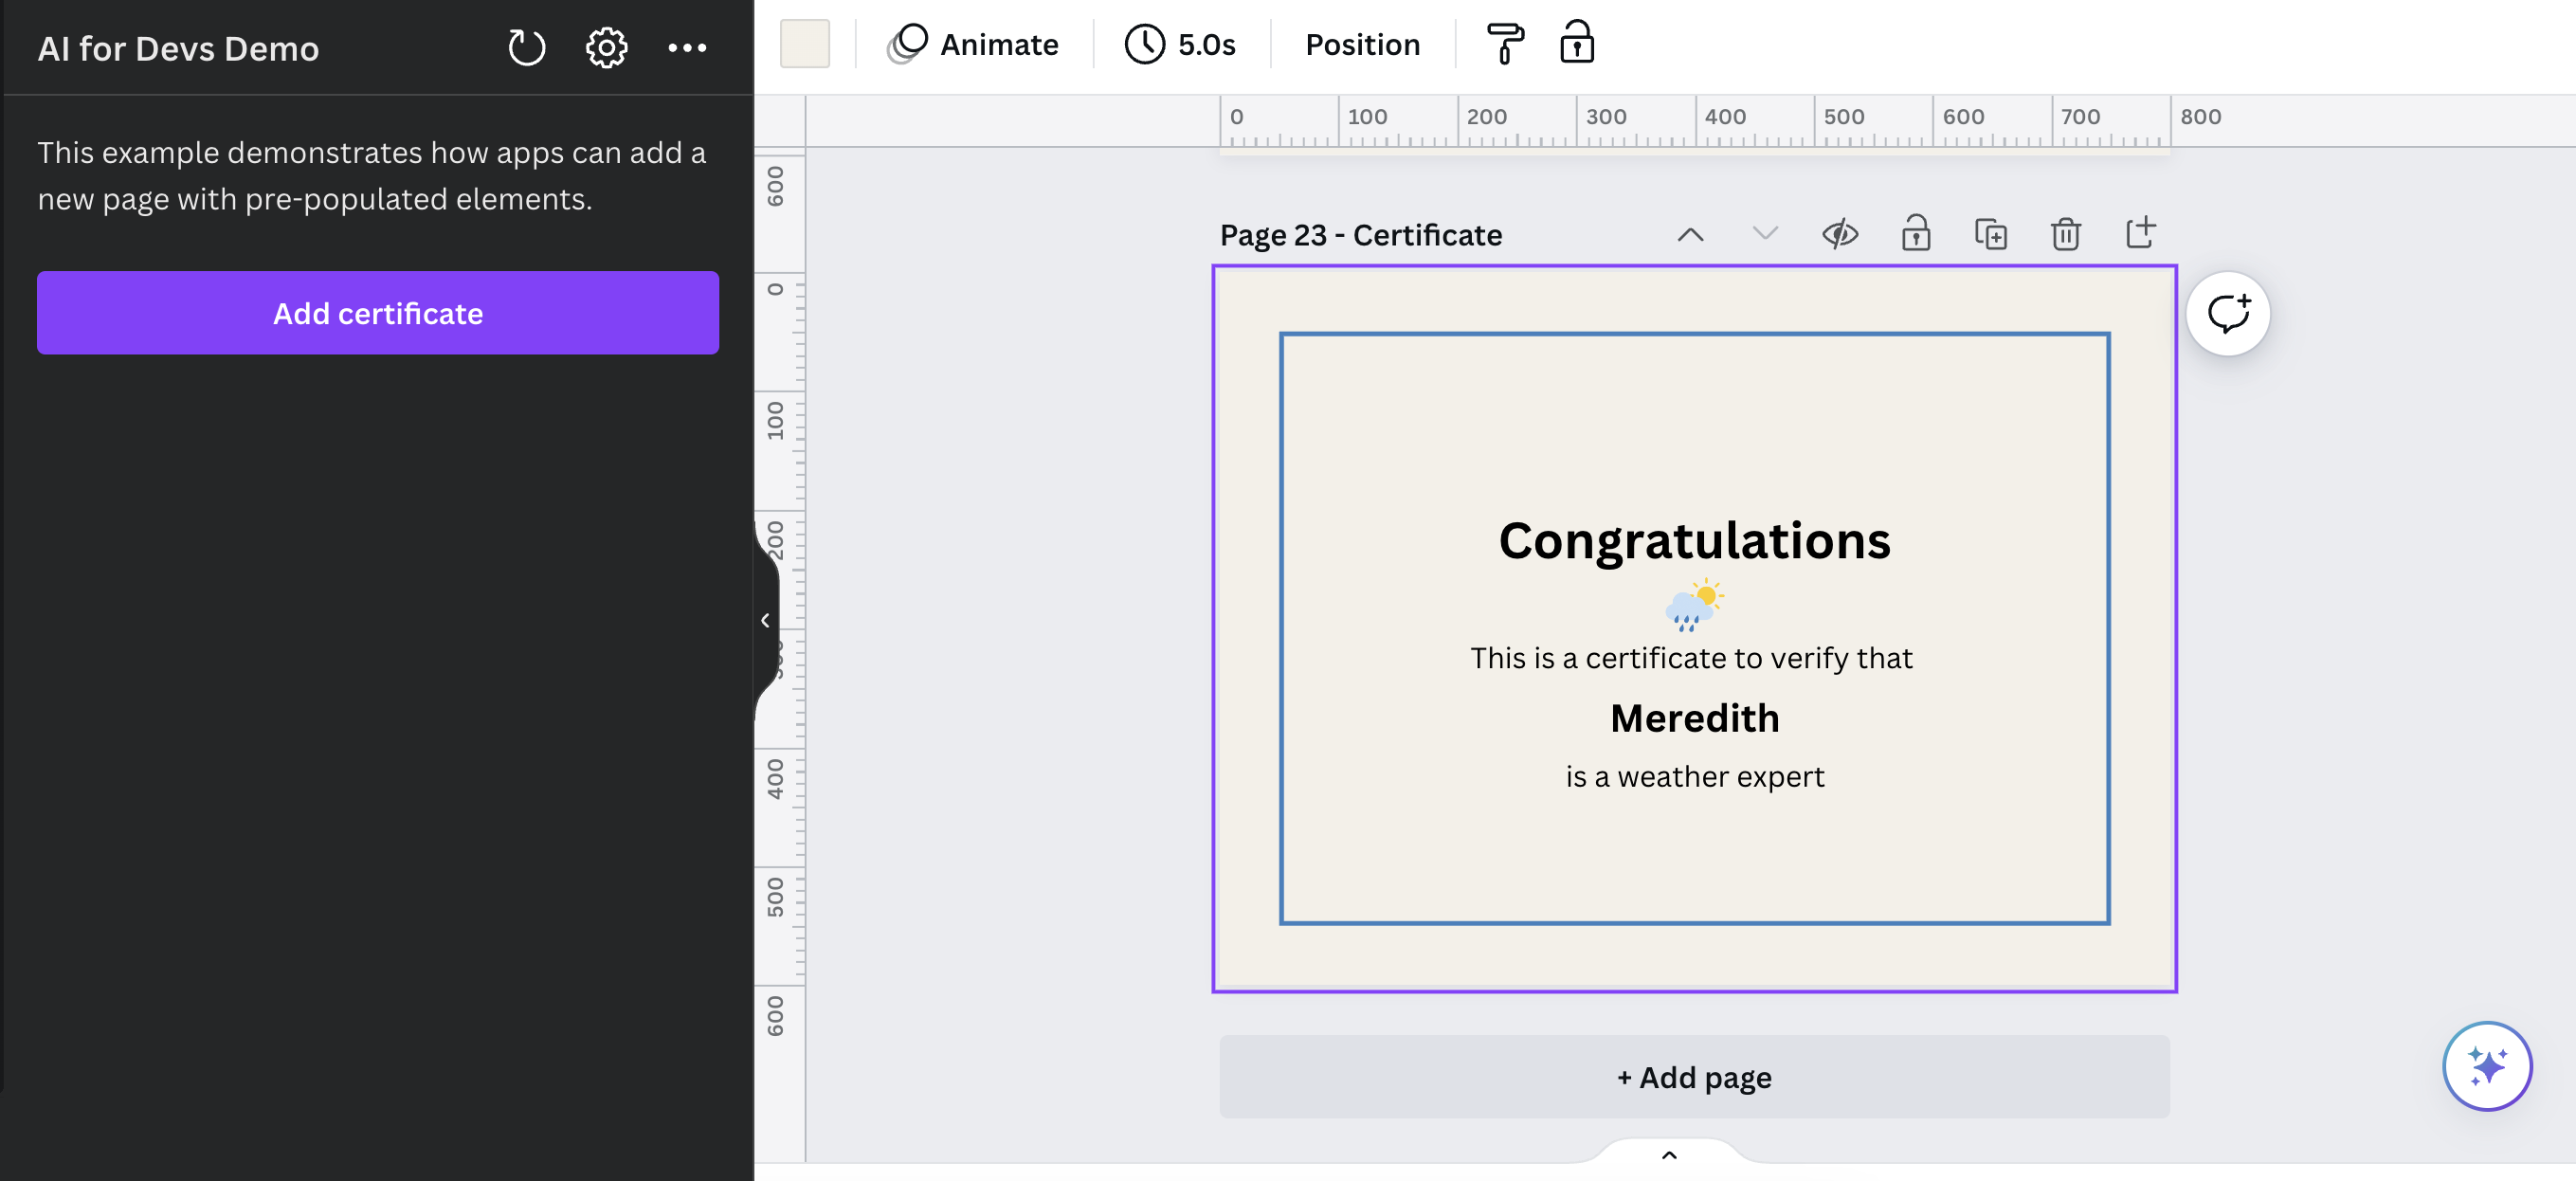This screenshot has height=1181, width=2576.
Task: Open app settings gear icon
Action: pyautogui.click(x=606, y=47)
